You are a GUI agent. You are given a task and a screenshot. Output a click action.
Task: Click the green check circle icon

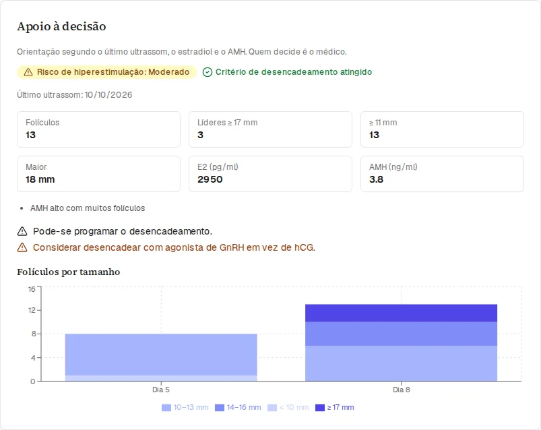[208, 72]
